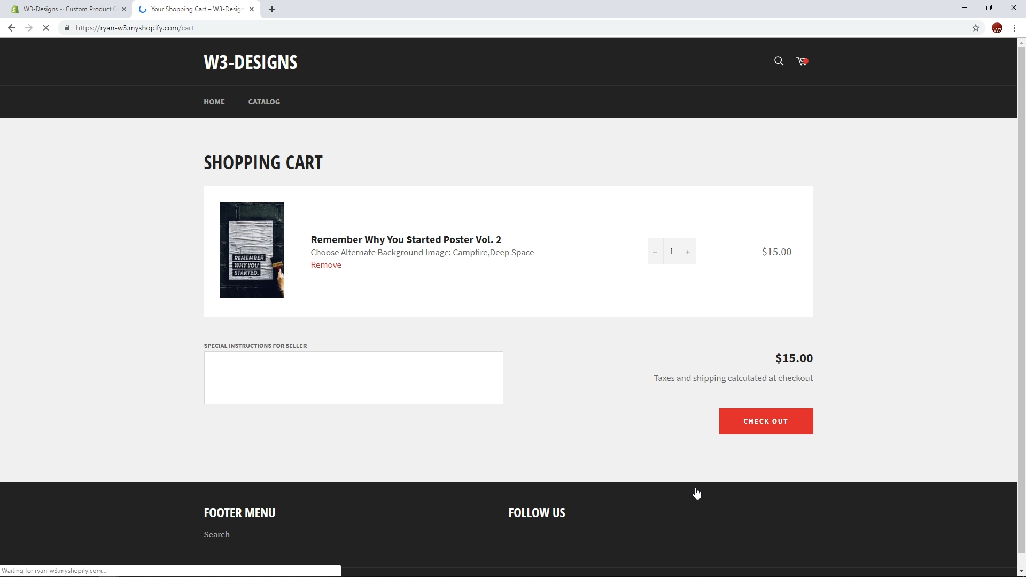Click Choose Alternate Background Image text
This screenshot has height=577, width=1026.
tap(422, 253)
